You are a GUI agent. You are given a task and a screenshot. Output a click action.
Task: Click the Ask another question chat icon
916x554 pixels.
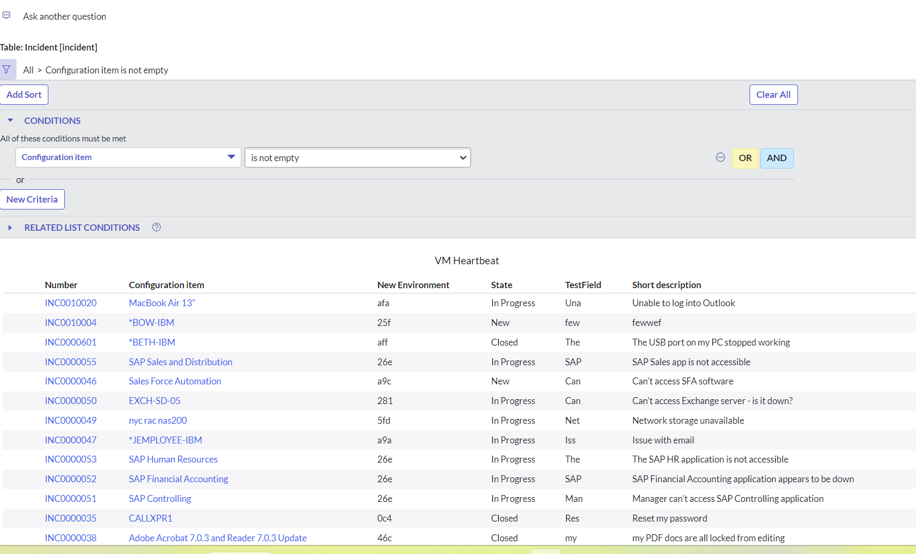click(7, 15)
